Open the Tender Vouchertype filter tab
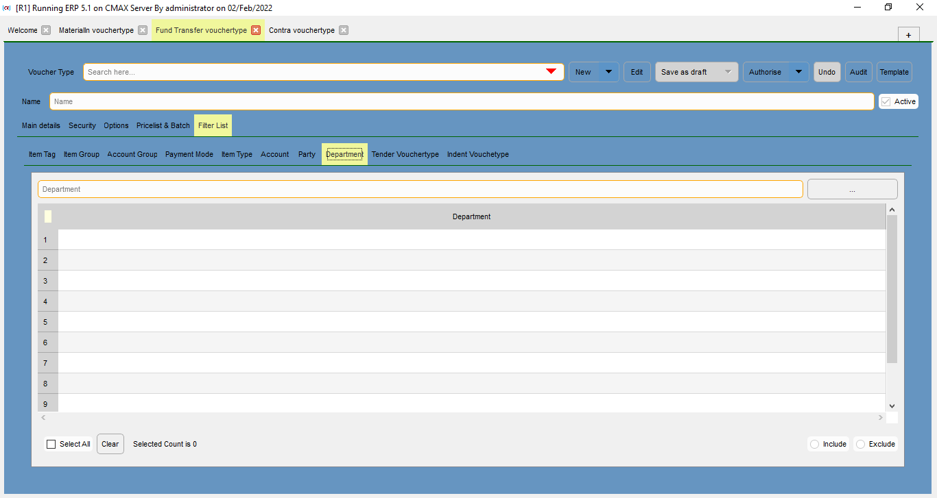 405,154
